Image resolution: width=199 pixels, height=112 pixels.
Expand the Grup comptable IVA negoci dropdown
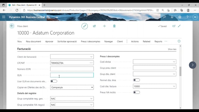(91, 105)
